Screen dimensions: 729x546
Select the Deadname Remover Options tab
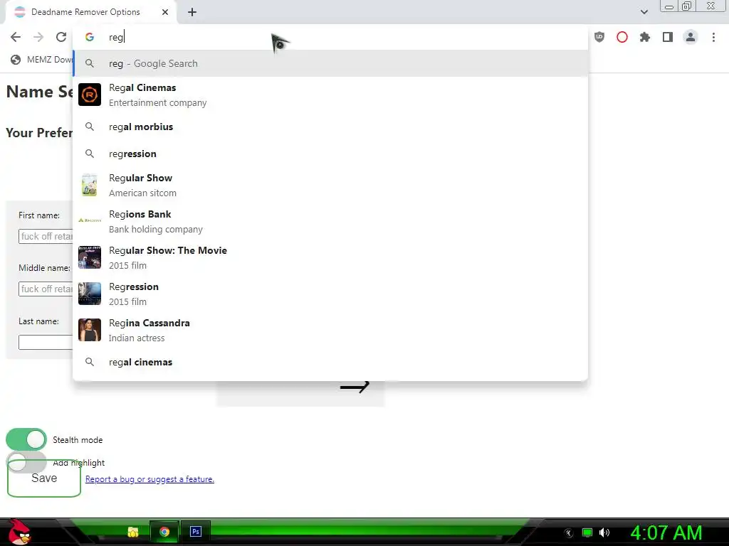[x=90, y=12]
